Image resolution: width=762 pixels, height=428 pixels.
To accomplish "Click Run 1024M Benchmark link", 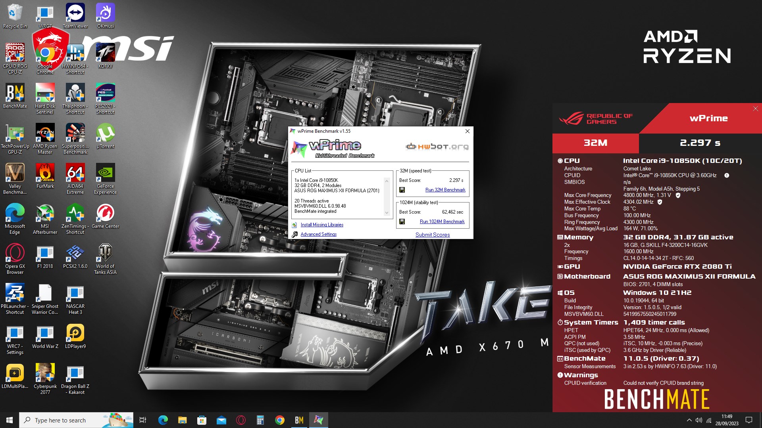I will pos(442,222).
